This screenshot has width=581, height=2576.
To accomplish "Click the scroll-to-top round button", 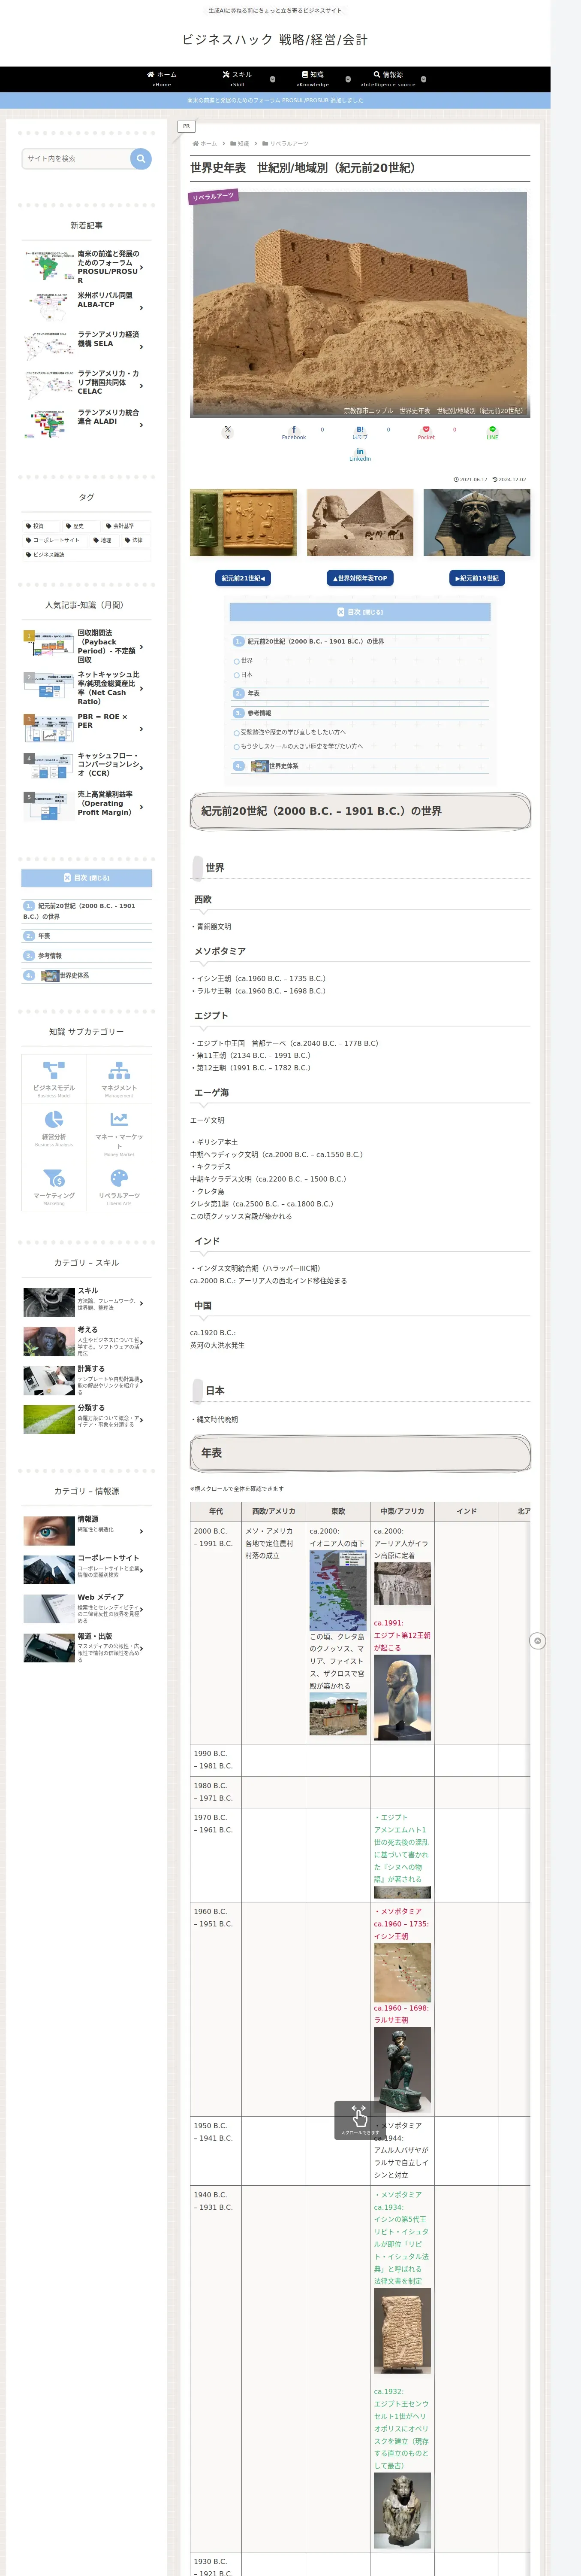I will pyautogui.click(x=537, y=1641).
